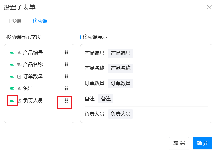Click drag handle for 产品名称 field
The image size is (215, 151).
(66, 64)
